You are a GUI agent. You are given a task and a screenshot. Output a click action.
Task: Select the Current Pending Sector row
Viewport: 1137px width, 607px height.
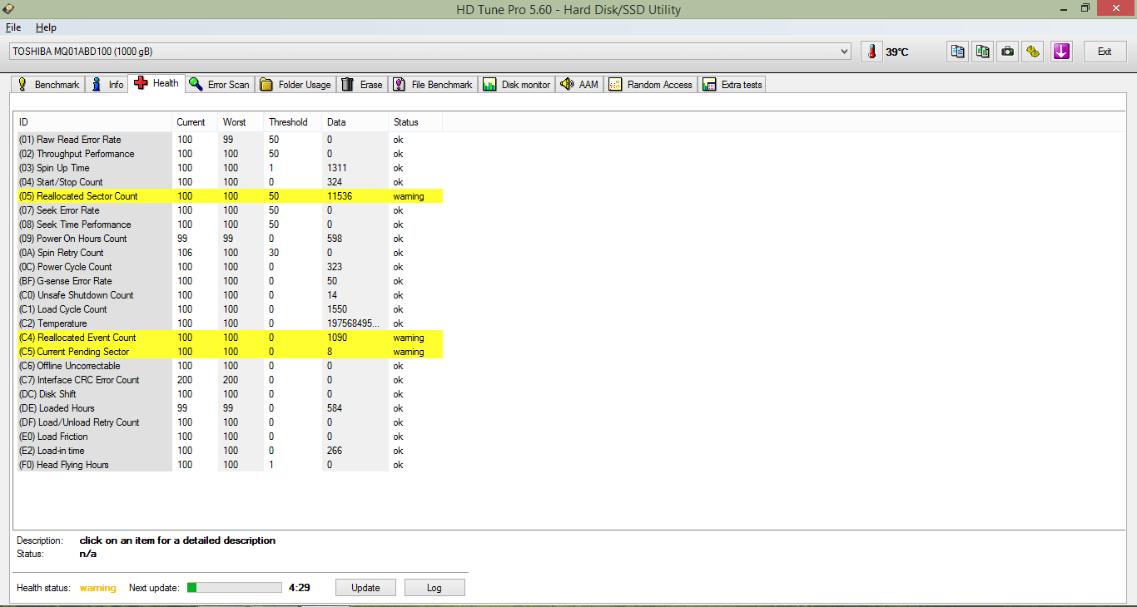(230, 352)
